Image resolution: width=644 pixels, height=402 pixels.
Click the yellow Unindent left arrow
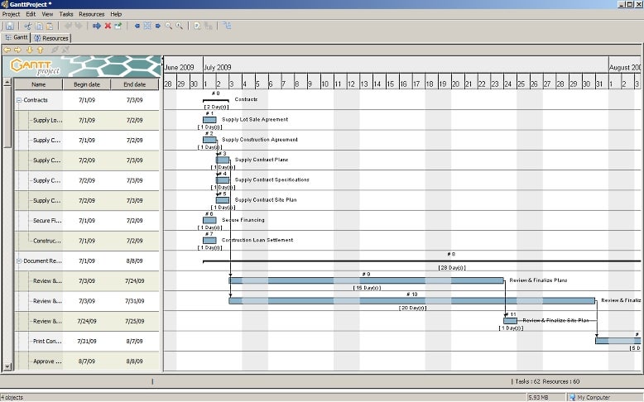coord(7,50)
